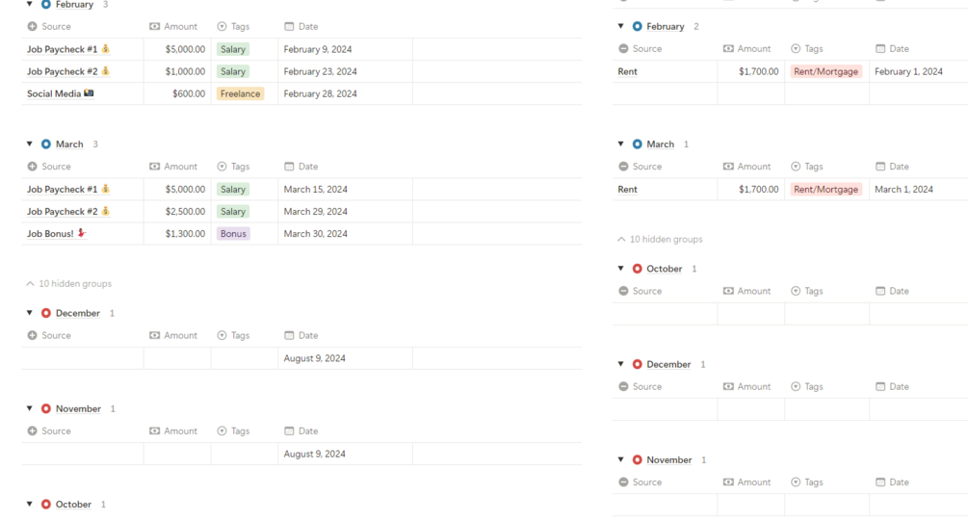Click the blue icon beside February with 3 entries

pyautogui.click(x=46, y=5)
